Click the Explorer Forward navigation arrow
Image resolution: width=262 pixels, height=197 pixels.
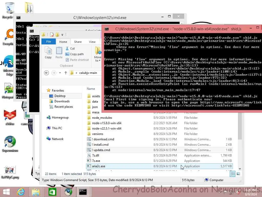[x=54, y=73]
